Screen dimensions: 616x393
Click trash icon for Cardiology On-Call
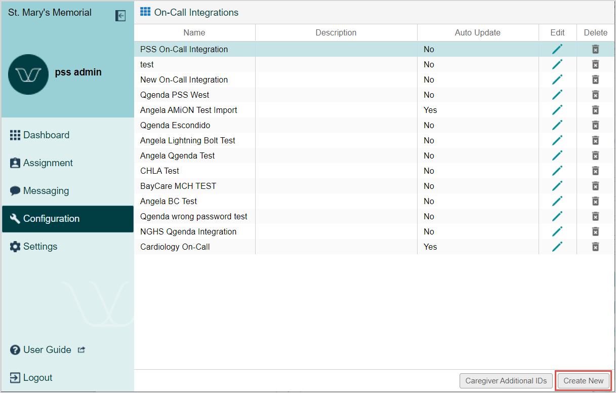(596, 247)
